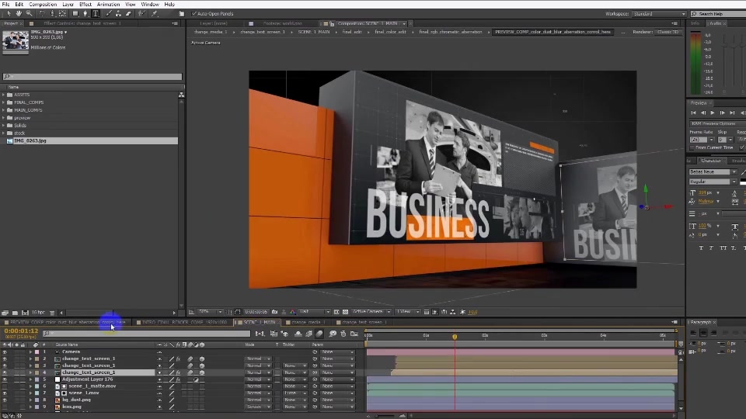
Task: Switch to Effect Controls panel tab
Action: coord(82,23)
